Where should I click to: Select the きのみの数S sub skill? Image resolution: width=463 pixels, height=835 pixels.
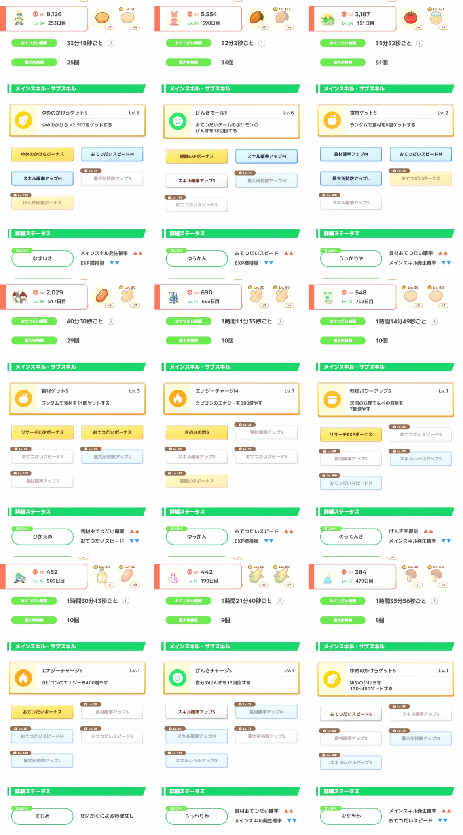pyautogui.click(x=197, y=432)
